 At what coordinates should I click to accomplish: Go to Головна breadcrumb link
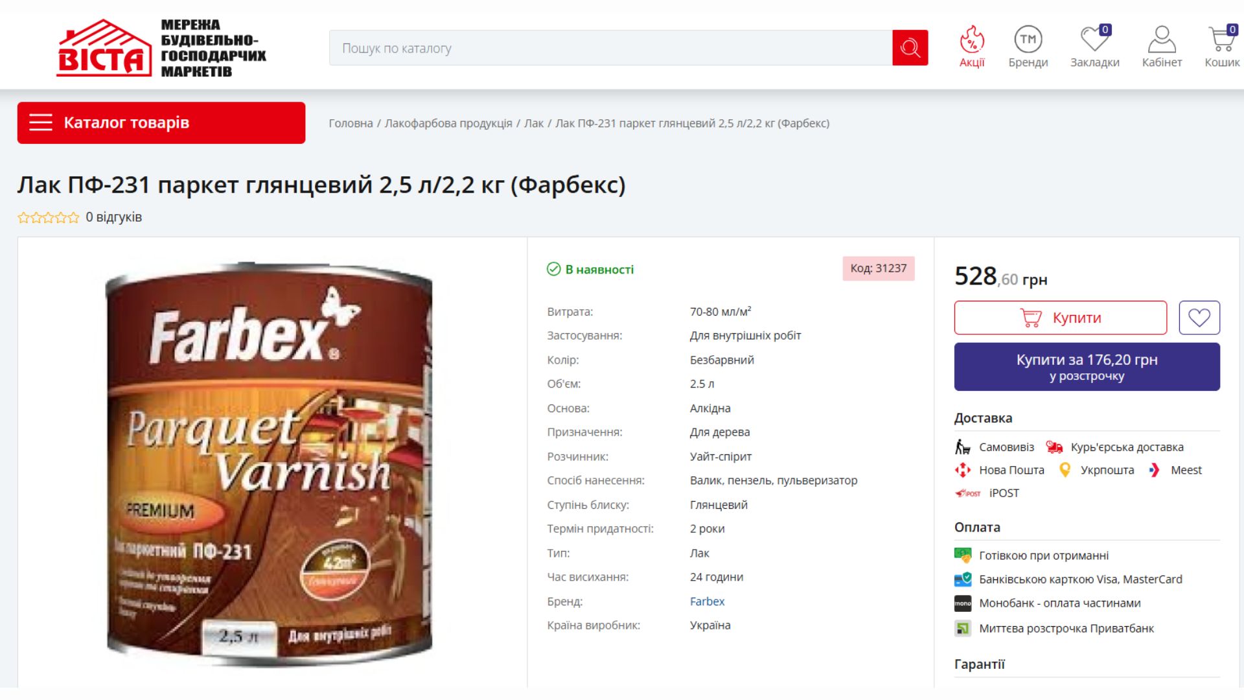[351, 123]
